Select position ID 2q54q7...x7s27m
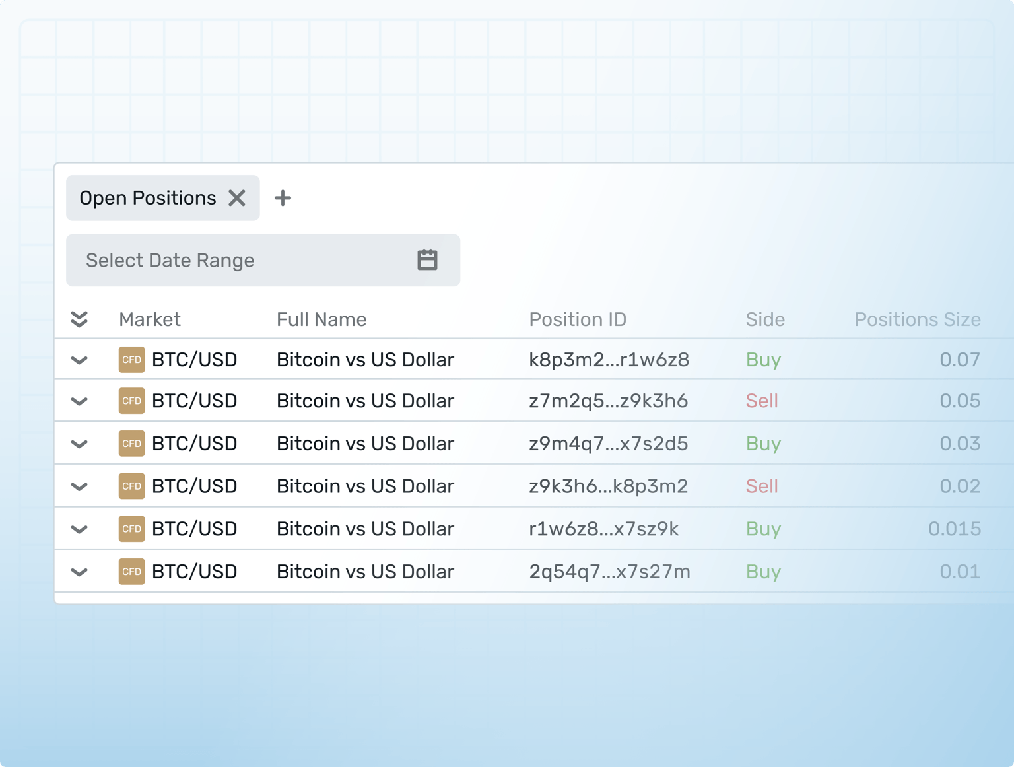This screenshot has width=1014, height=767. click(610, 572)
